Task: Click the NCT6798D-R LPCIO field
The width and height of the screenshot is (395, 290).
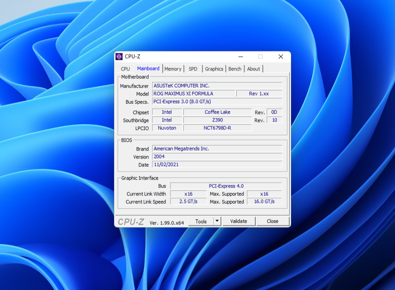Action: (x=217, y=128)
